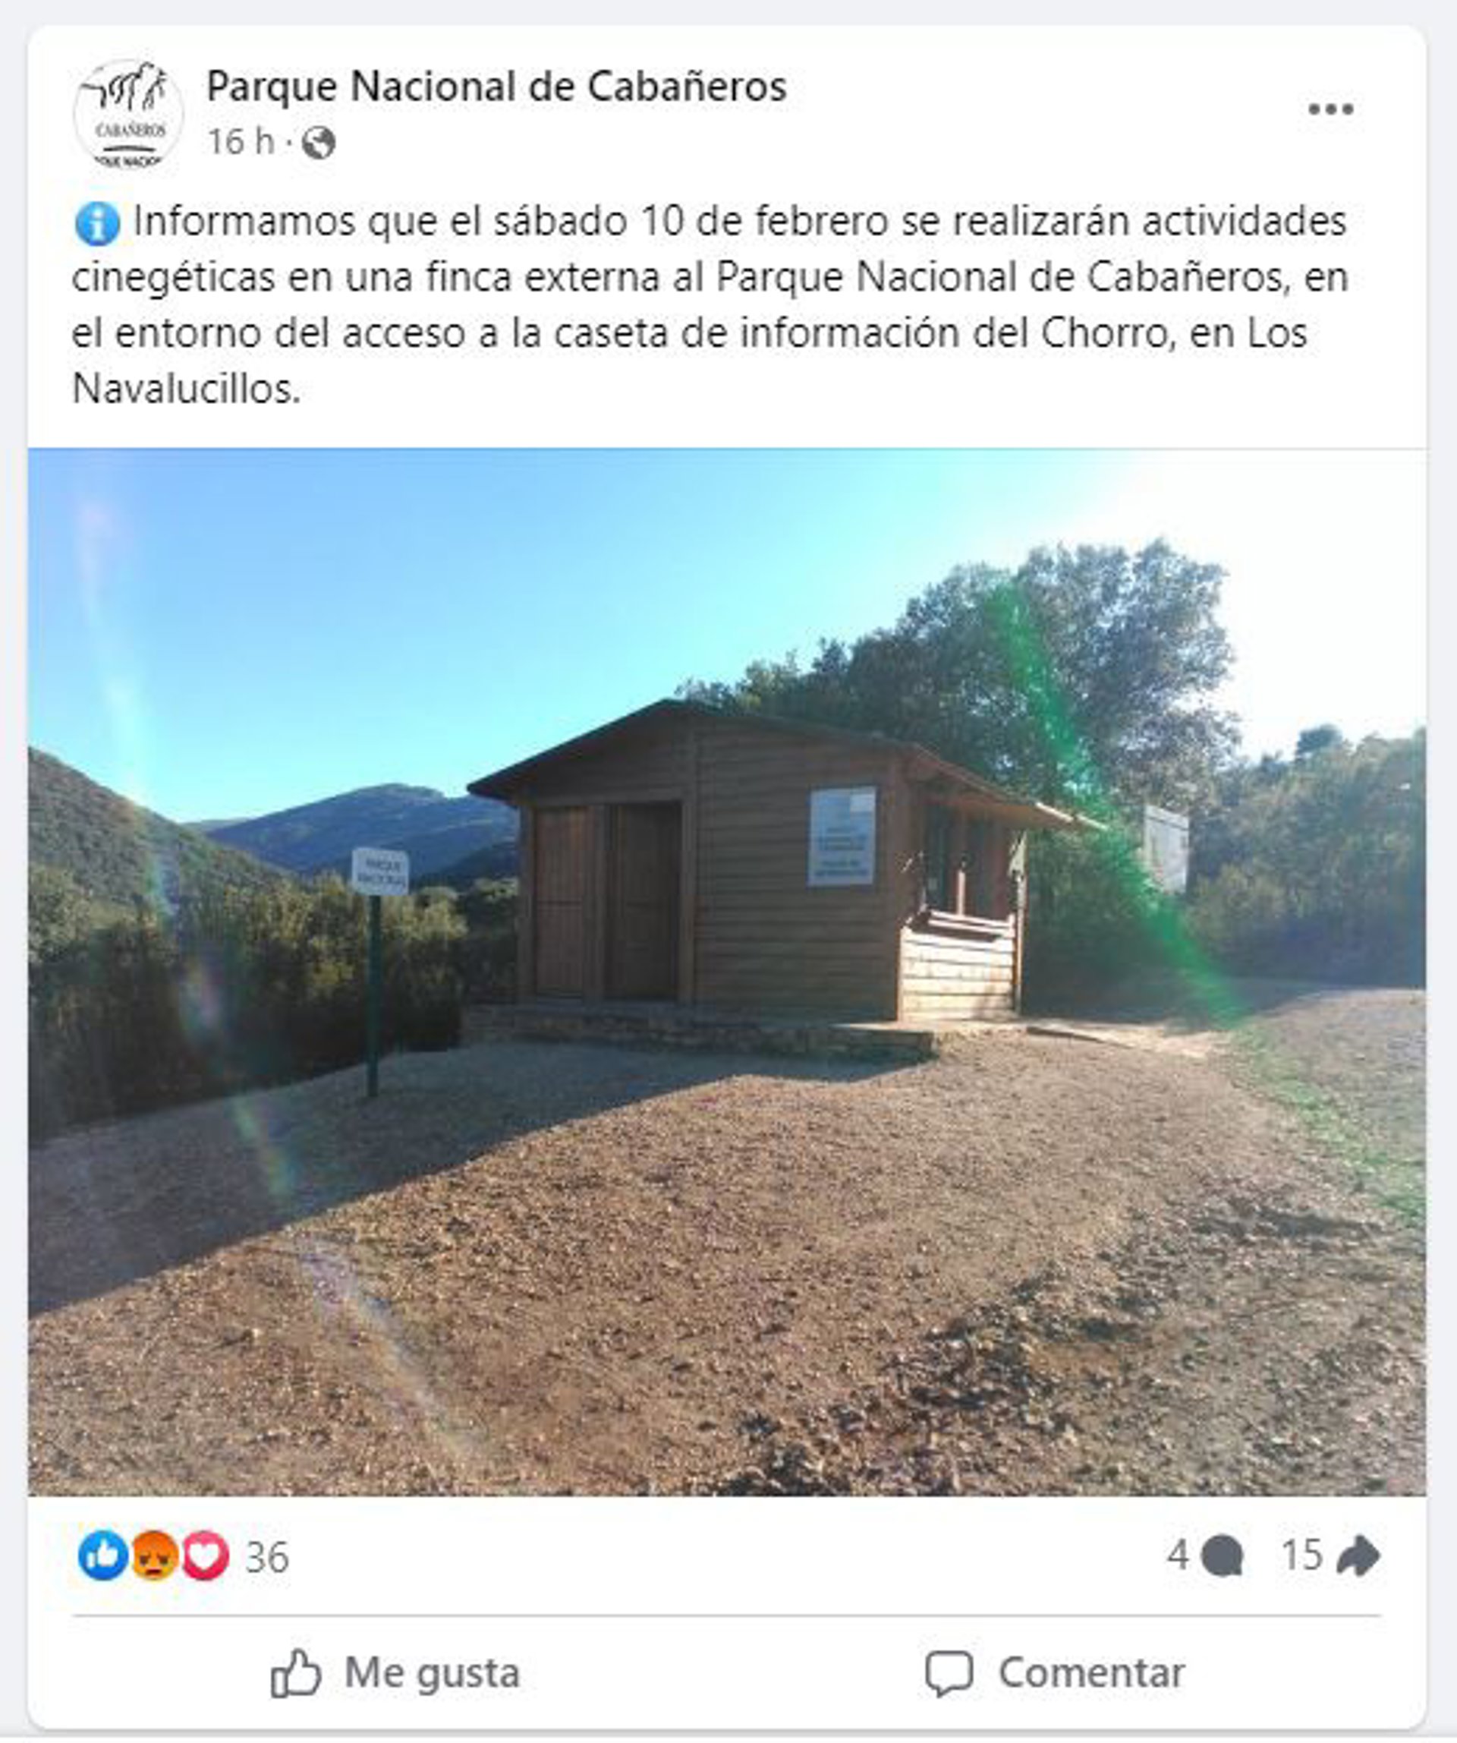The width and height of the screenshot is (1457, 1743).
Task: Click the outlined thumbs-up icon
Action: (295, 1673)
